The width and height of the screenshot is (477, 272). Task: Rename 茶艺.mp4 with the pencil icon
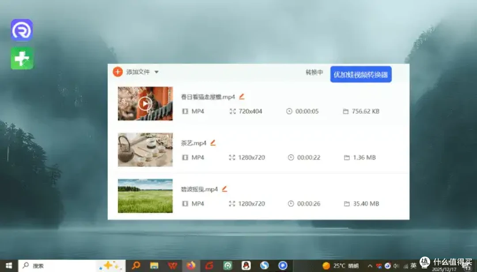click(x=213, y=143)
